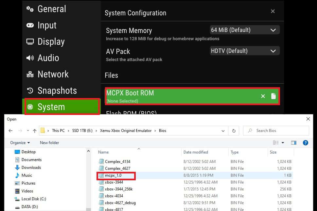
Task: Close the System Configuration panel
Action: click(273, 11)
